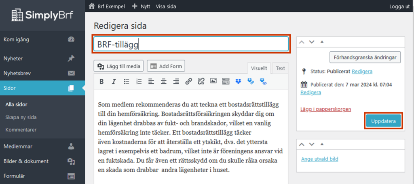The height and width of the screenshot is (184, 414).
Task: Click the Förhandsgranska ändringar button
Action: pyautogui.click(x=365, y=57)
